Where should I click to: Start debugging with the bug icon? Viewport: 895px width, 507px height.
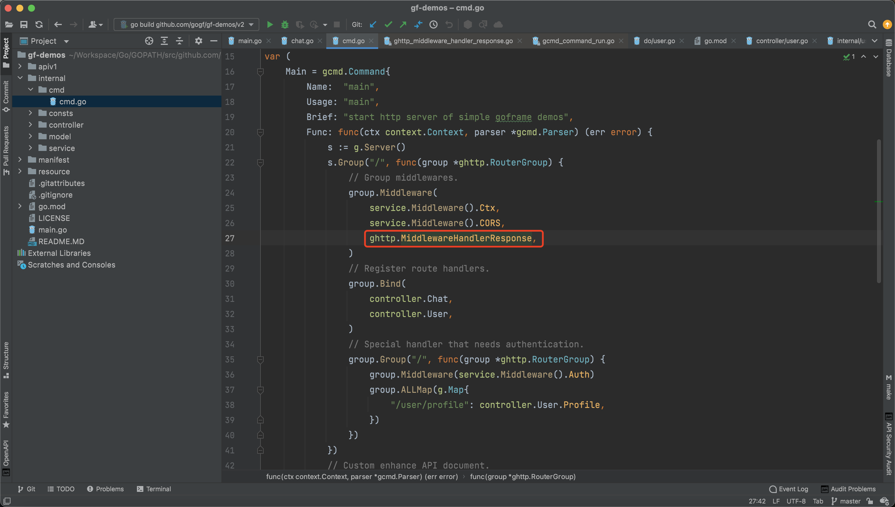[x=285, y=24]
